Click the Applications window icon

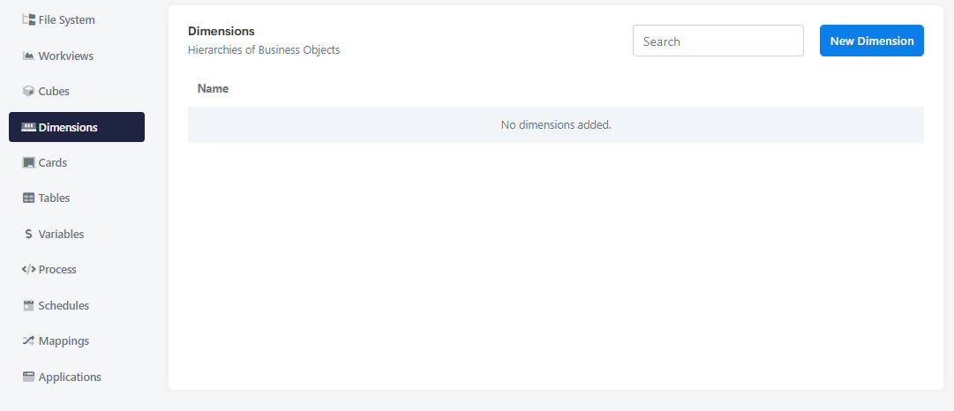click(x=28, y=377)
